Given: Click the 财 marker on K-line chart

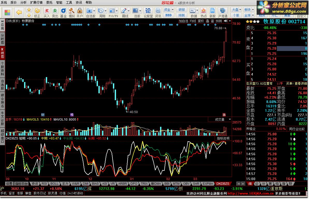Looking at the screenshot, I should 43,115.
